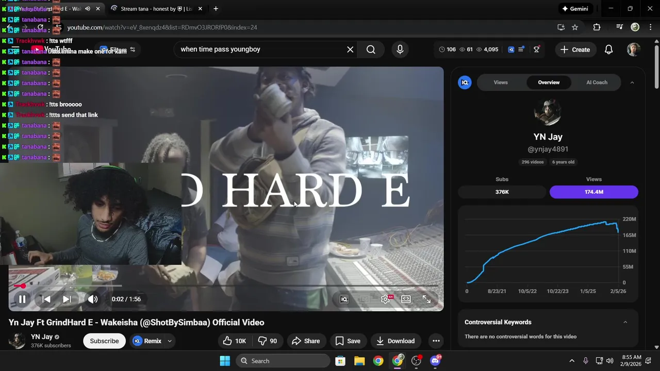660x371 pixels.
Task: Open a new browser tab
Action: pyautogui.click(x=216, y=9)
